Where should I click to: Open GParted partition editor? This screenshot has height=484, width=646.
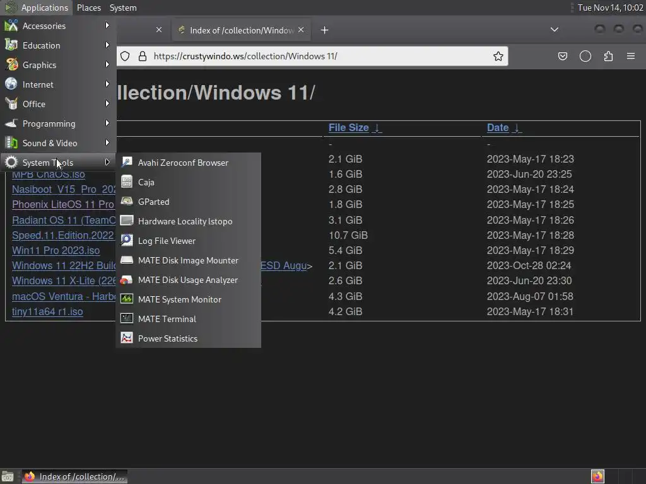(x=188, y=202)
